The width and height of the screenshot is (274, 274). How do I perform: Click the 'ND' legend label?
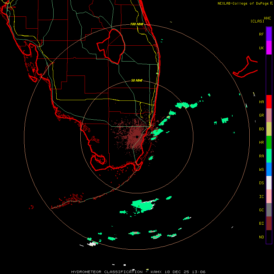pos(261,237)
